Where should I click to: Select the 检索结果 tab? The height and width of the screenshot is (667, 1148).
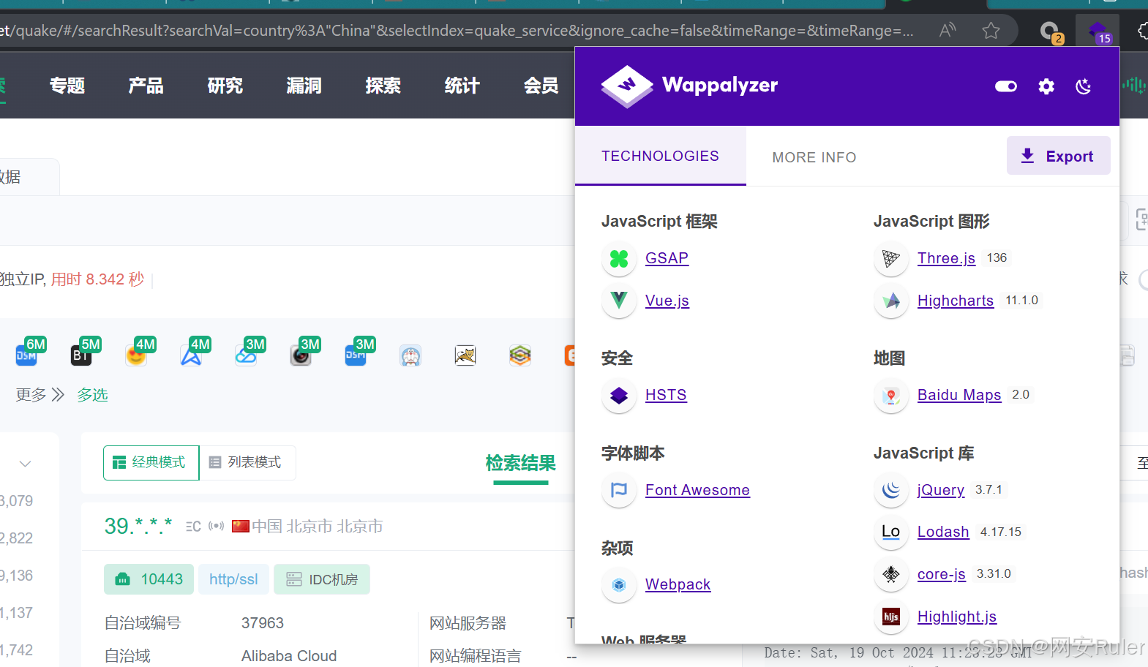(x=521, y=463)
